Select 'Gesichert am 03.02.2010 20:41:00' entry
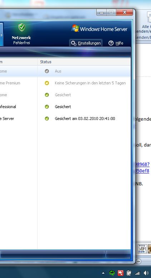Screen dimensions: 151x278 pyautogui.click(x=85, y=119)
